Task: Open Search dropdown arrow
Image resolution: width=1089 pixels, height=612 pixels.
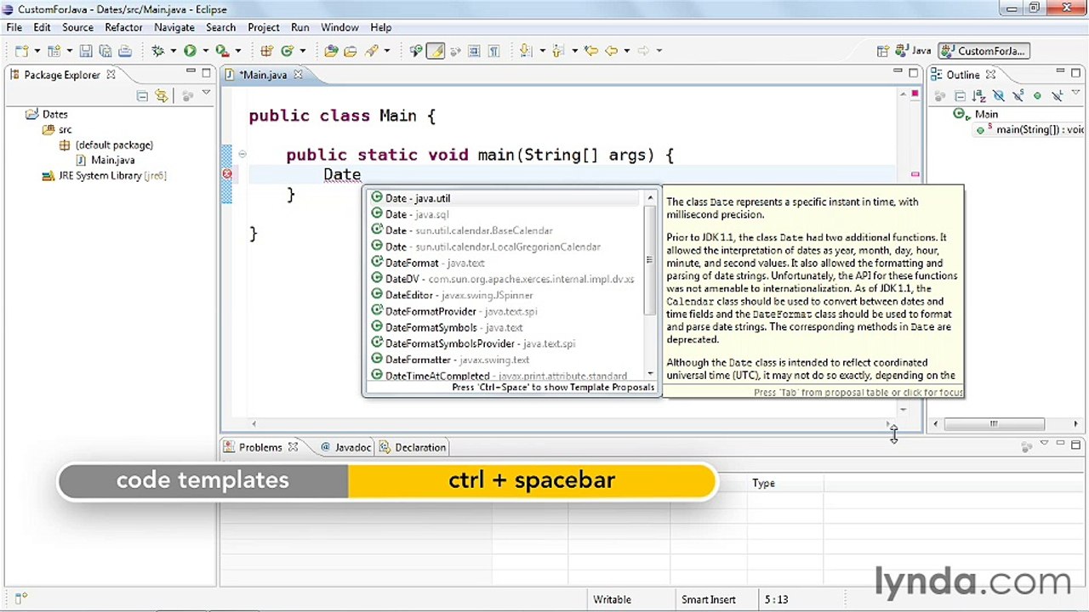Action: (387, 51)
